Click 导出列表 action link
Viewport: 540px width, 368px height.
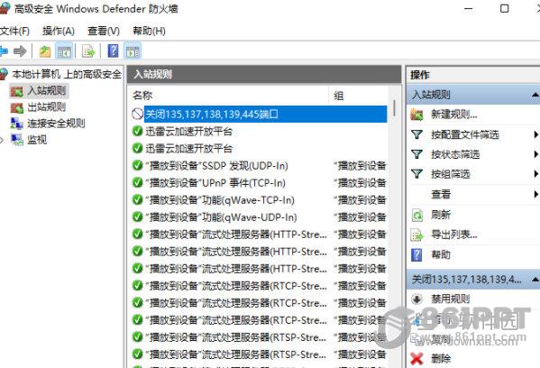454,235
